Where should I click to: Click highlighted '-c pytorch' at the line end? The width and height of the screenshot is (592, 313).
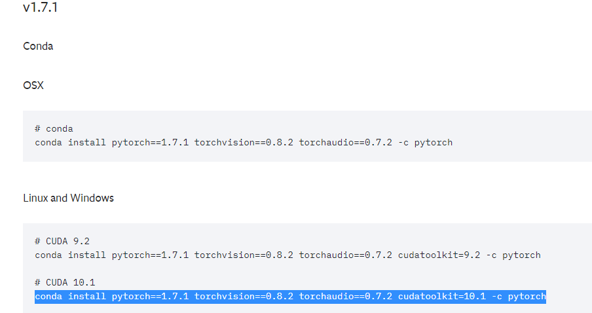coord(519,297)
